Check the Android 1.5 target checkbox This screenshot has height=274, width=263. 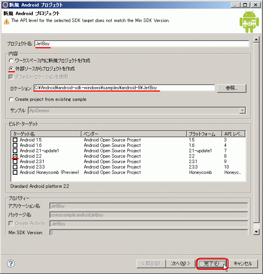[15, 140]
